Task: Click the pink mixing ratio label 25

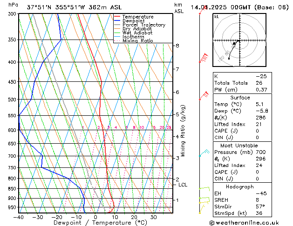Action: (169, 127)
